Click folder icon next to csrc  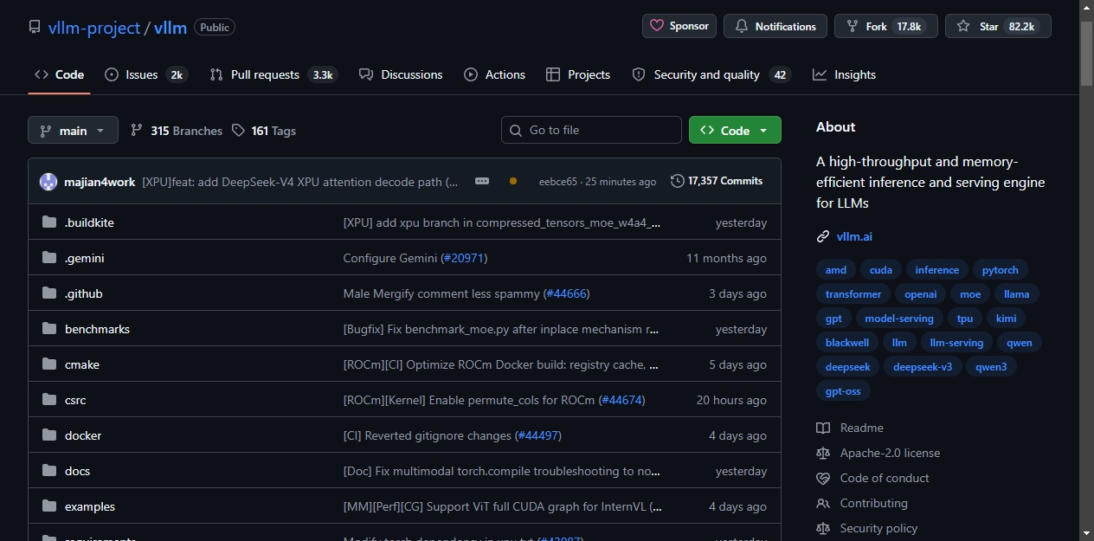(49, 400)
